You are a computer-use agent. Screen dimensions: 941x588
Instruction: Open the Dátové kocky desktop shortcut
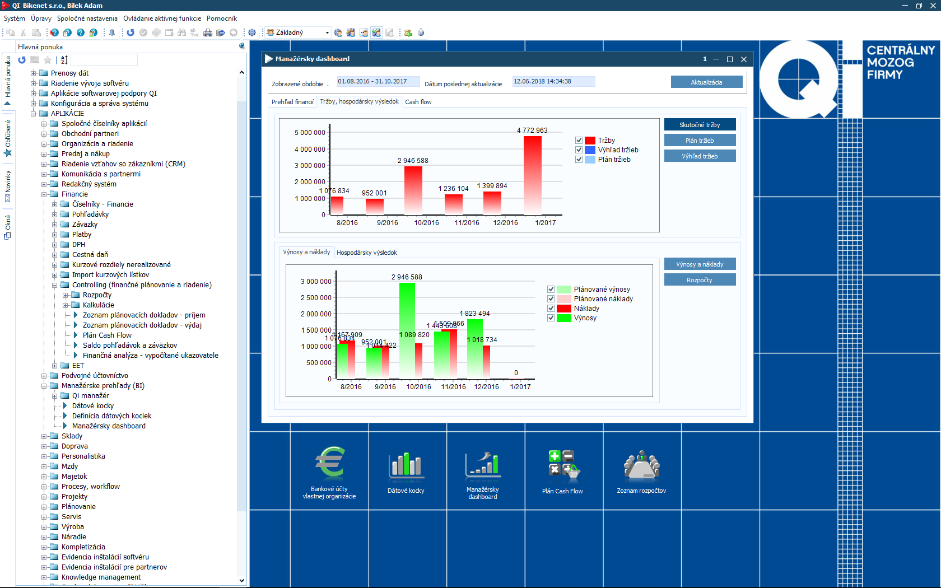[406, 466]
